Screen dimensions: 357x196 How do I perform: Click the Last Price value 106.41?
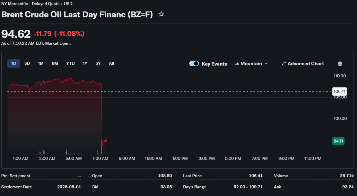(x=256, y=176)
